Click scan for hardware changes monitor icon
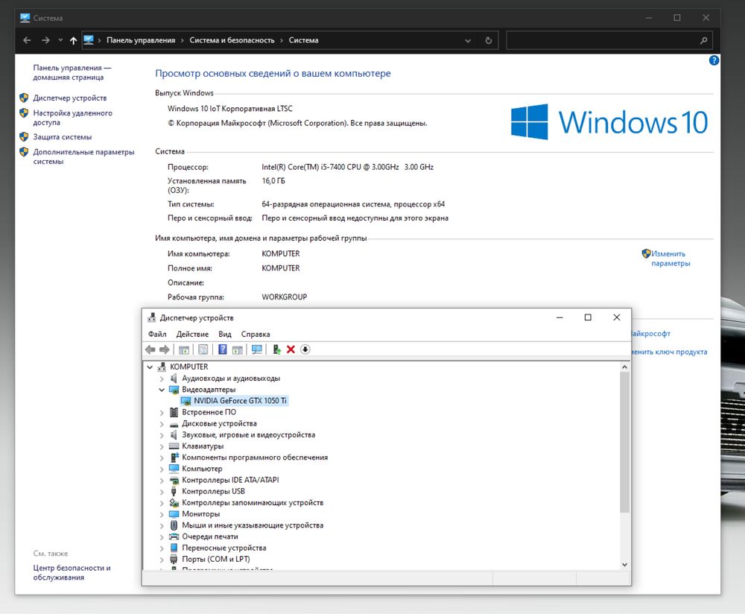The width and height of the screenshot is (745, 614). click(257, 349)
